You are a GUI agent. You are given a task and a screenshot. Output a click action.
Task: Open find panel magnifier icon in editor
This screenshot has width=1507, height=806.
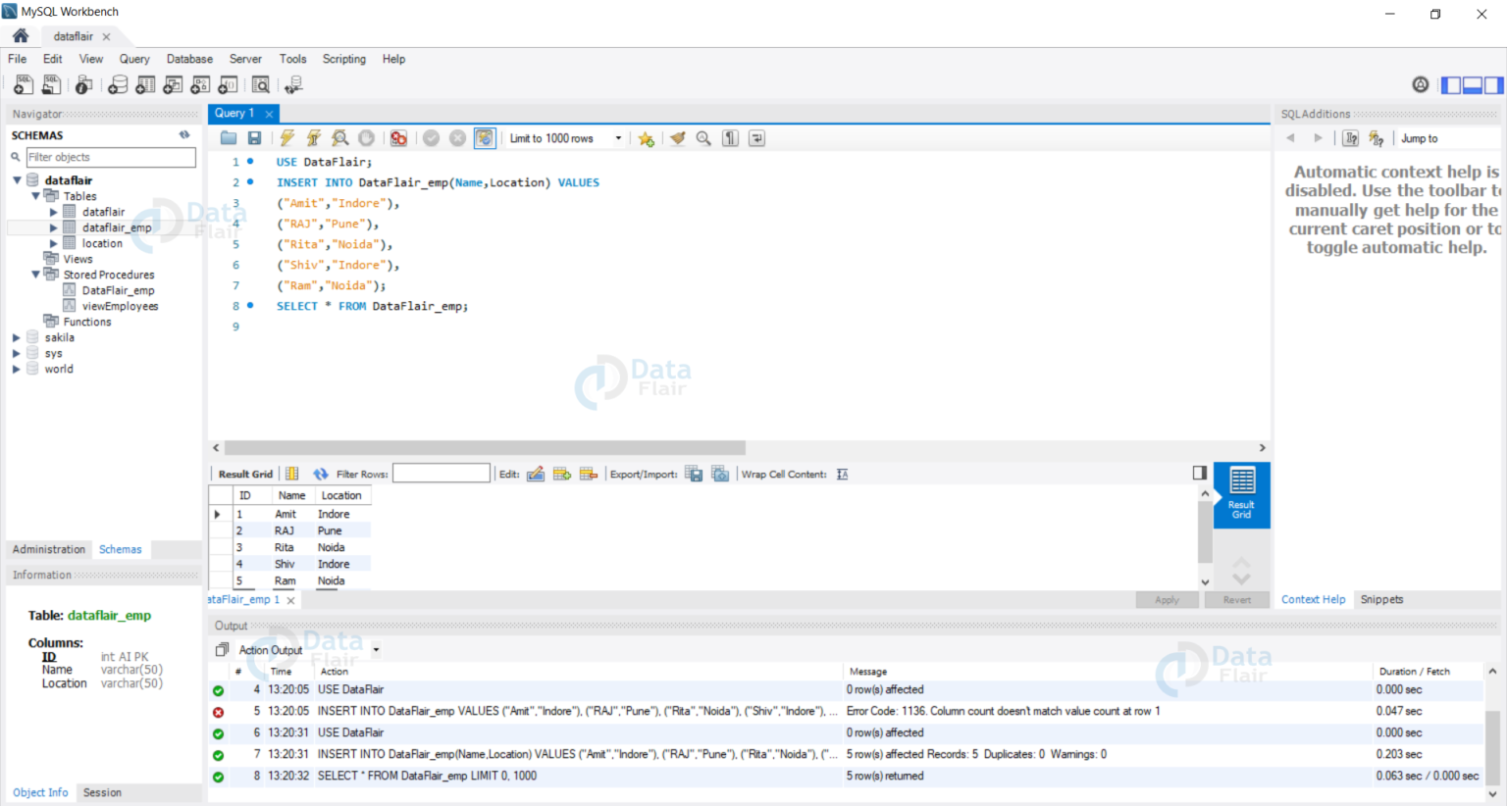(x=703, y=138)
